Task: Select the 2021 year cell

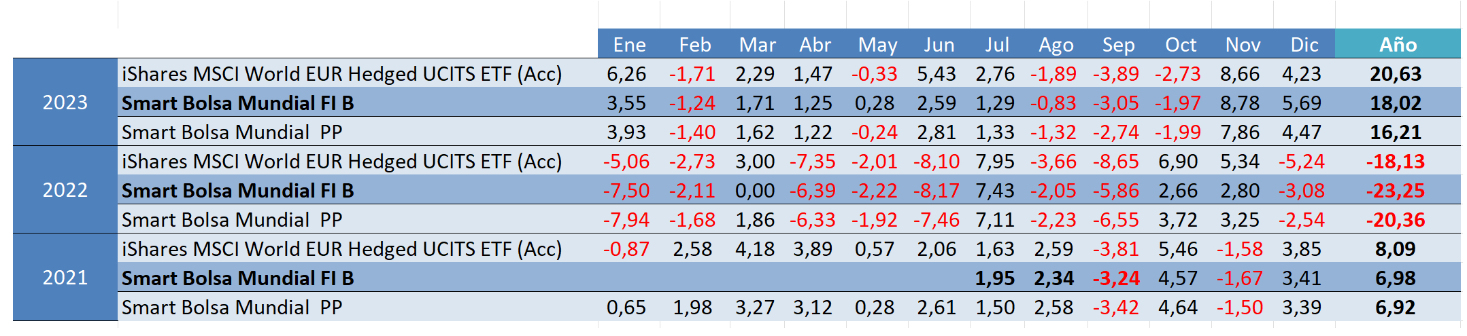Action: (65, 278)
